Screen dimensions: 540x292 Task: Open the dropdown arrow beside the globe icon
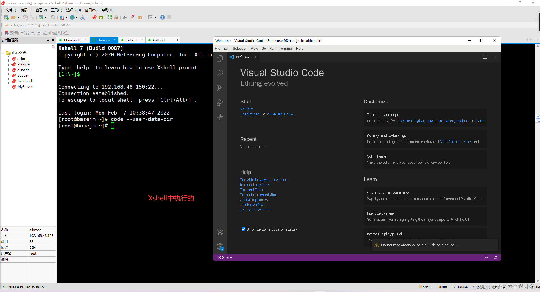pos(77,17)
